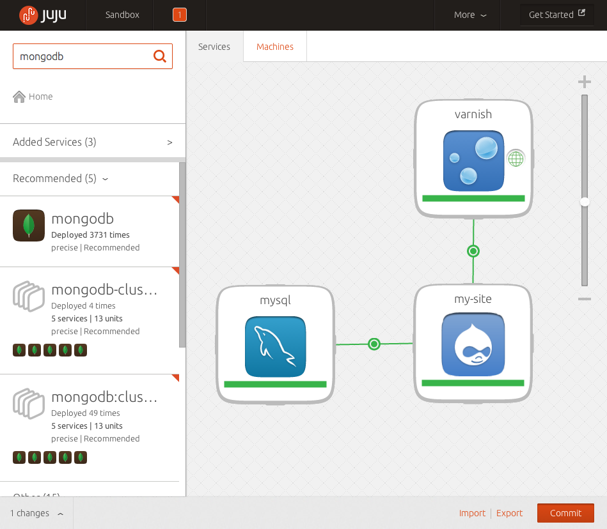Click the mongodb charm title

pos(83,219)
